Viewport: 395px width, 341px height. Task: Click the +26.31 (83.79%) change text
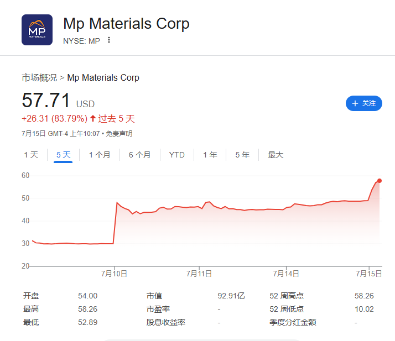click(54, 118)
